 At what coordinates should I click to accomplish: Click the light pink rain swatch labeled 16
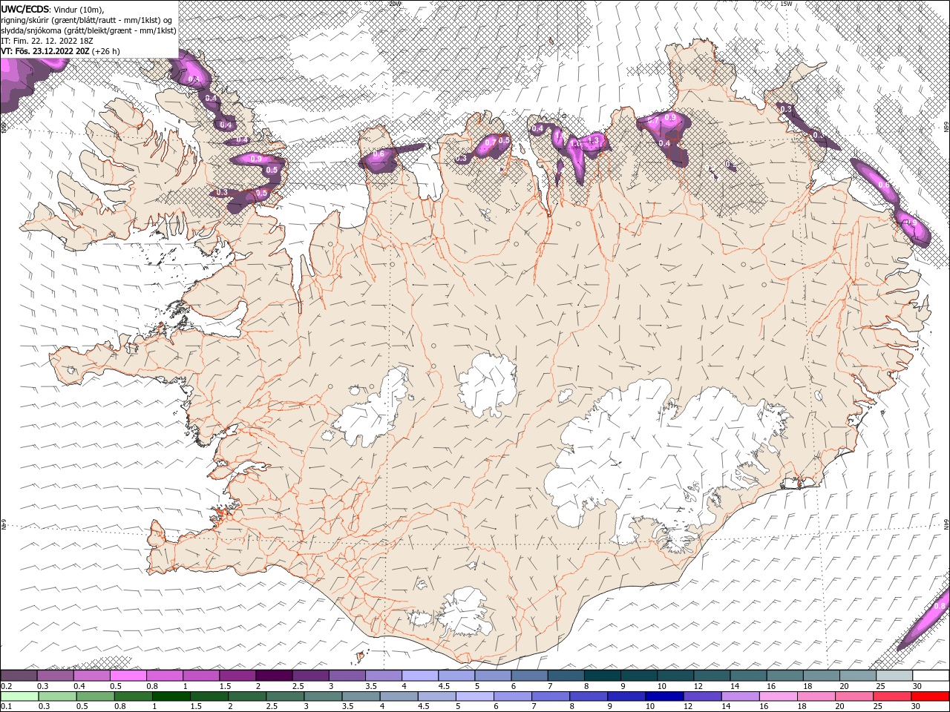tap(777, 696)
